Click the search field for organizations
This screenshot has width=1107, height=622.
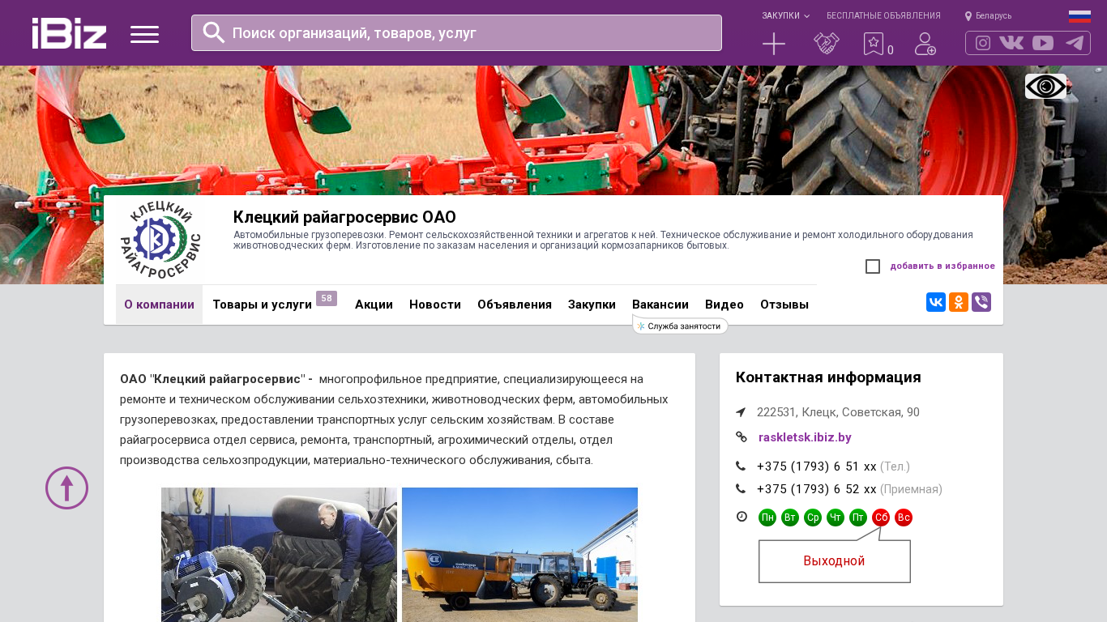(456, 32)
